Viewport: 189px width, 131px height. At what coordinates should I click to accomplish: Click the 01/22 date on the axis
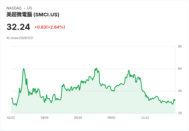pos(11,118)
